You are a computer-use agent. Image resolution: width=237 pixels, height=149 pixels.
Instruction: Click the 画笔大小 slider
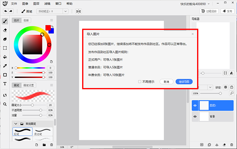(x=34, y=105)
